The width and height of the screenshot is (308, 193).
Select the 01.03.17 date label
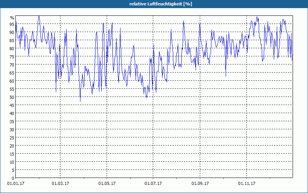coord(60,184)
